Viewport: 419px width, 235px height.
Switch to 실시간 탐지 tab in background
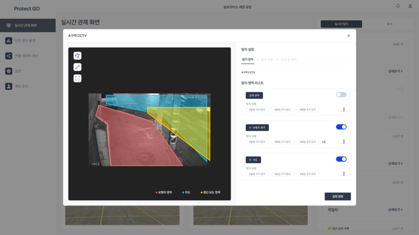341,24
